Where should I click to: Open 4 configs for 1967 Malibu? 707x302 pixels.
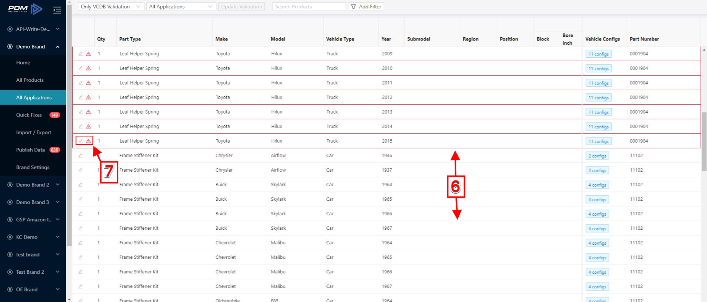[x=597, y=286]
